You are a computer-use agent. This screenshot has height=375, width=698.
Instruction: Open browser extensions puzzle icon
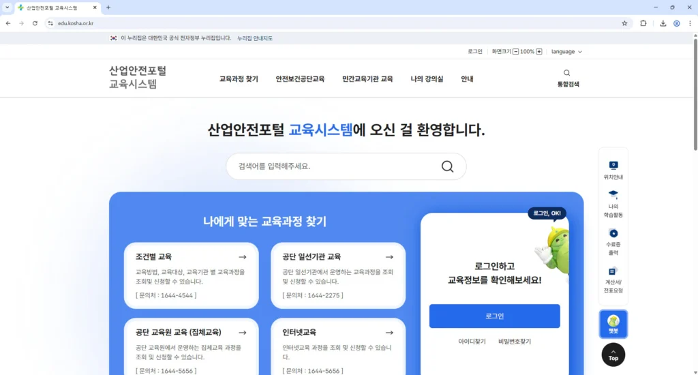643,23
